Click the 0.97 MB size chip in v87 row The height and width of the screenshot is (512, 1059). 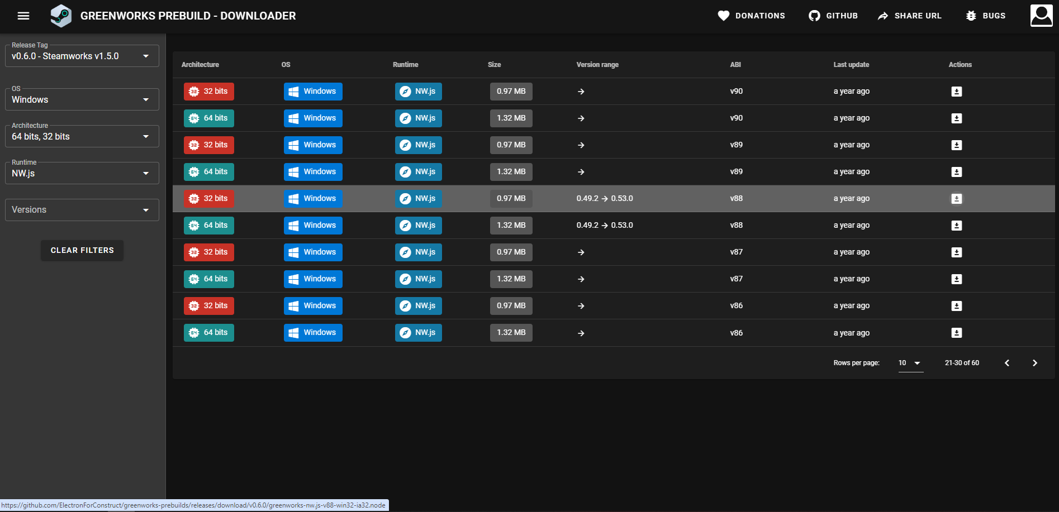click(x=511, y=252)
